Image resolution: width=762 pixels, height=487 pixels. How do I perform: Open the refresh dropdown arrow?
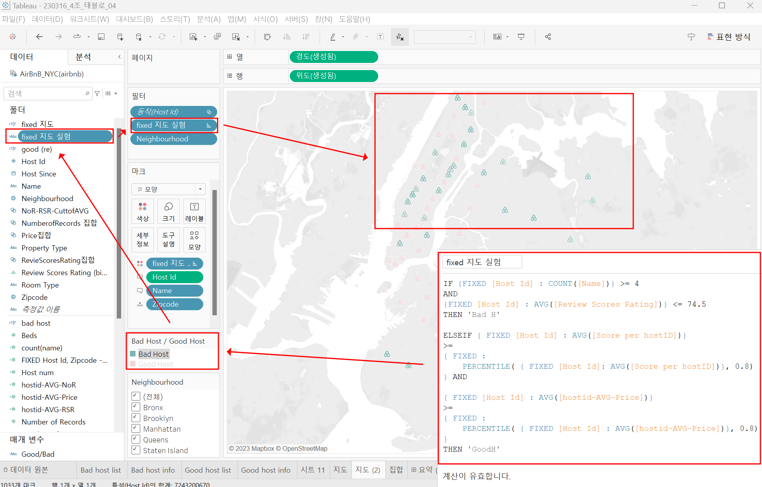pos(174,37)
